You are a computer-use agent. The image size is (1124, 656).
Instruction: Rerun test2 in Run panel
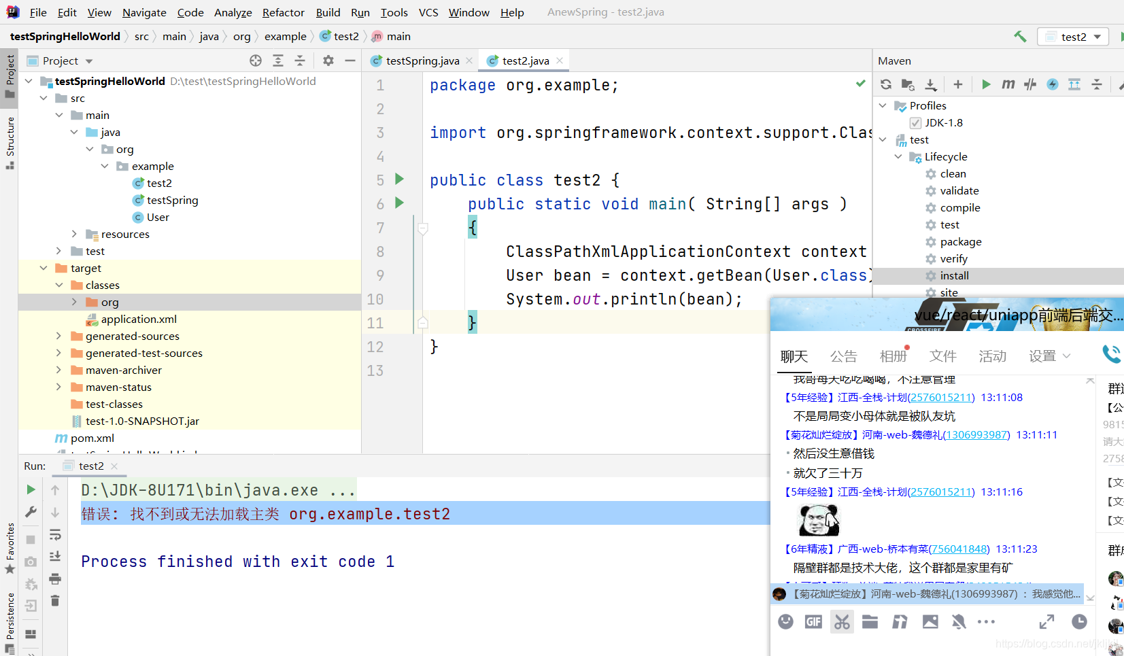(x=31, y=489)
